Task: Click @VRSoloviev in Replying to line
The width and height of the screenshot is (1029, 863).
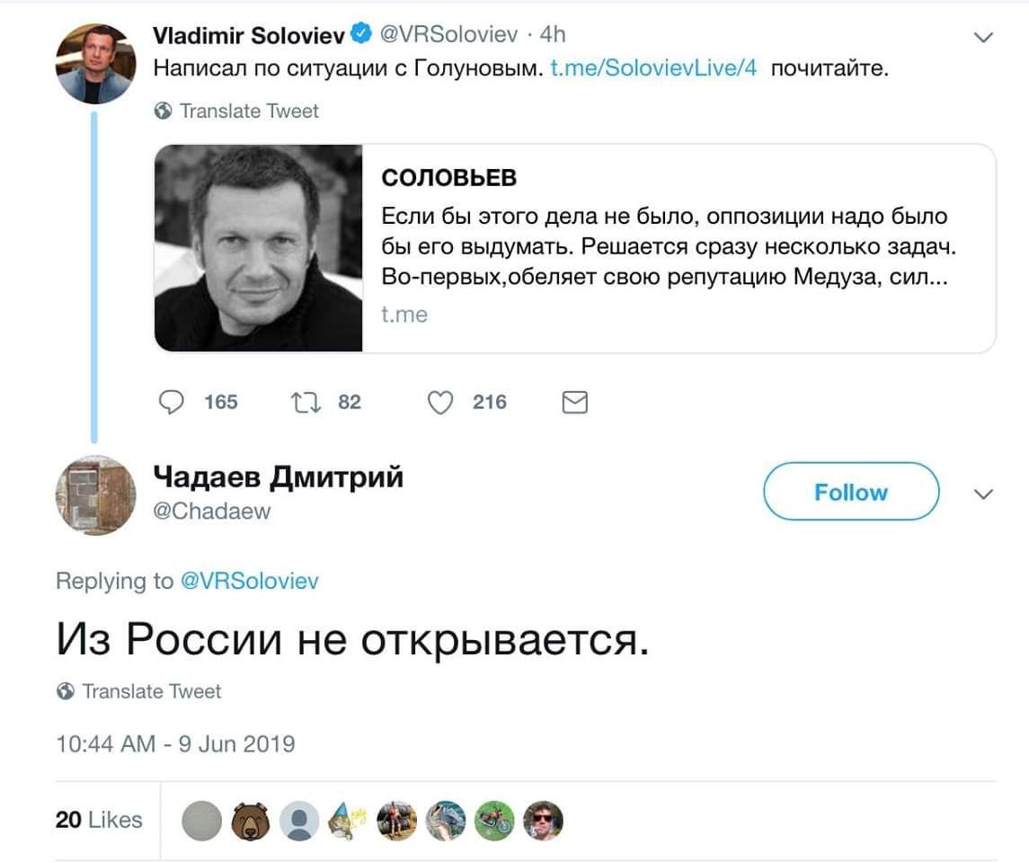Action: point(250,581)
